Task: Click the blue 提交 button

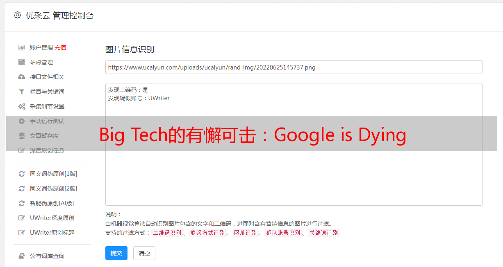Action: (x=116, y=253)
